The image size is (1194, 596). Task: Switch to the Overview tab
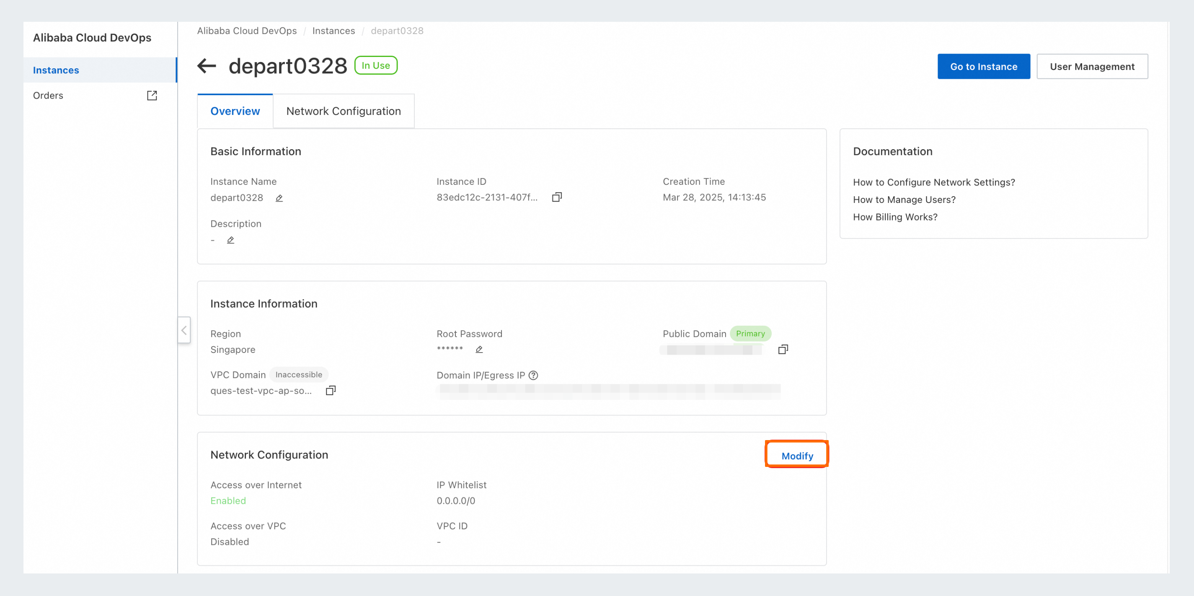(235, 111)
